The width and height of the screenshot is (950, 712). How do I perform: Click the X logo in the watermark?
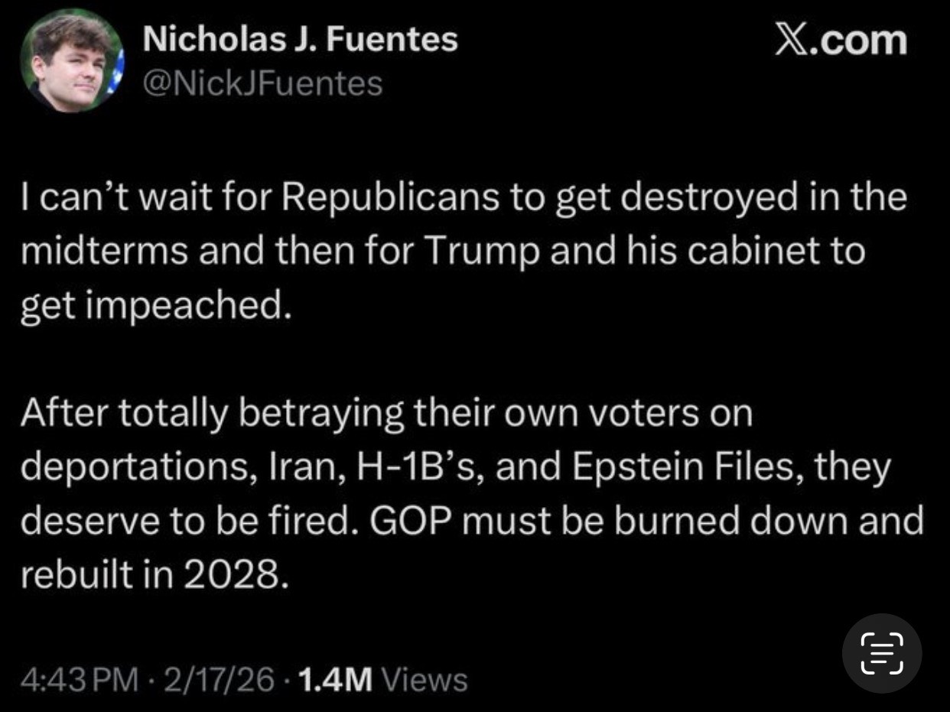point(792,41)
